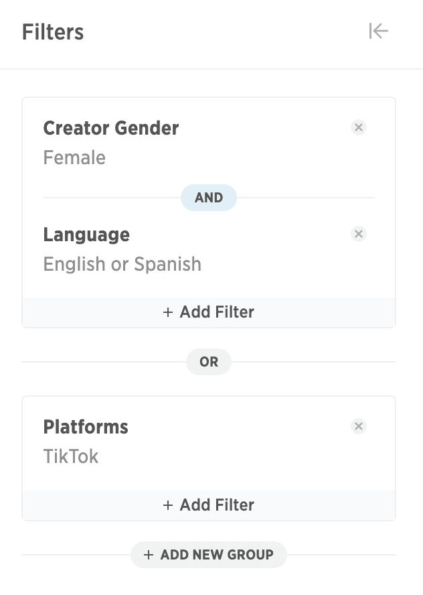Add Filter to the first group
423x595 pixels.
click(209, 312)
